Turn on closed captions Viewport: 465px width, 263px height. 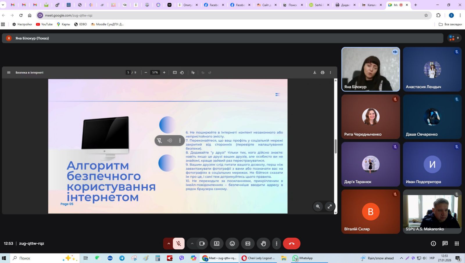(248, 244)
